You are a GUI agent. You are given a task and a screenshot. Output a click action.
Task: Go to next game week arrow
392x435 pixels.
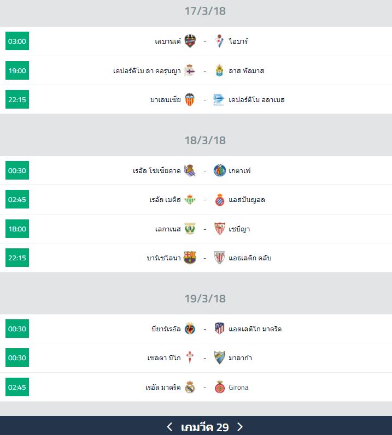tap(239, 426)
